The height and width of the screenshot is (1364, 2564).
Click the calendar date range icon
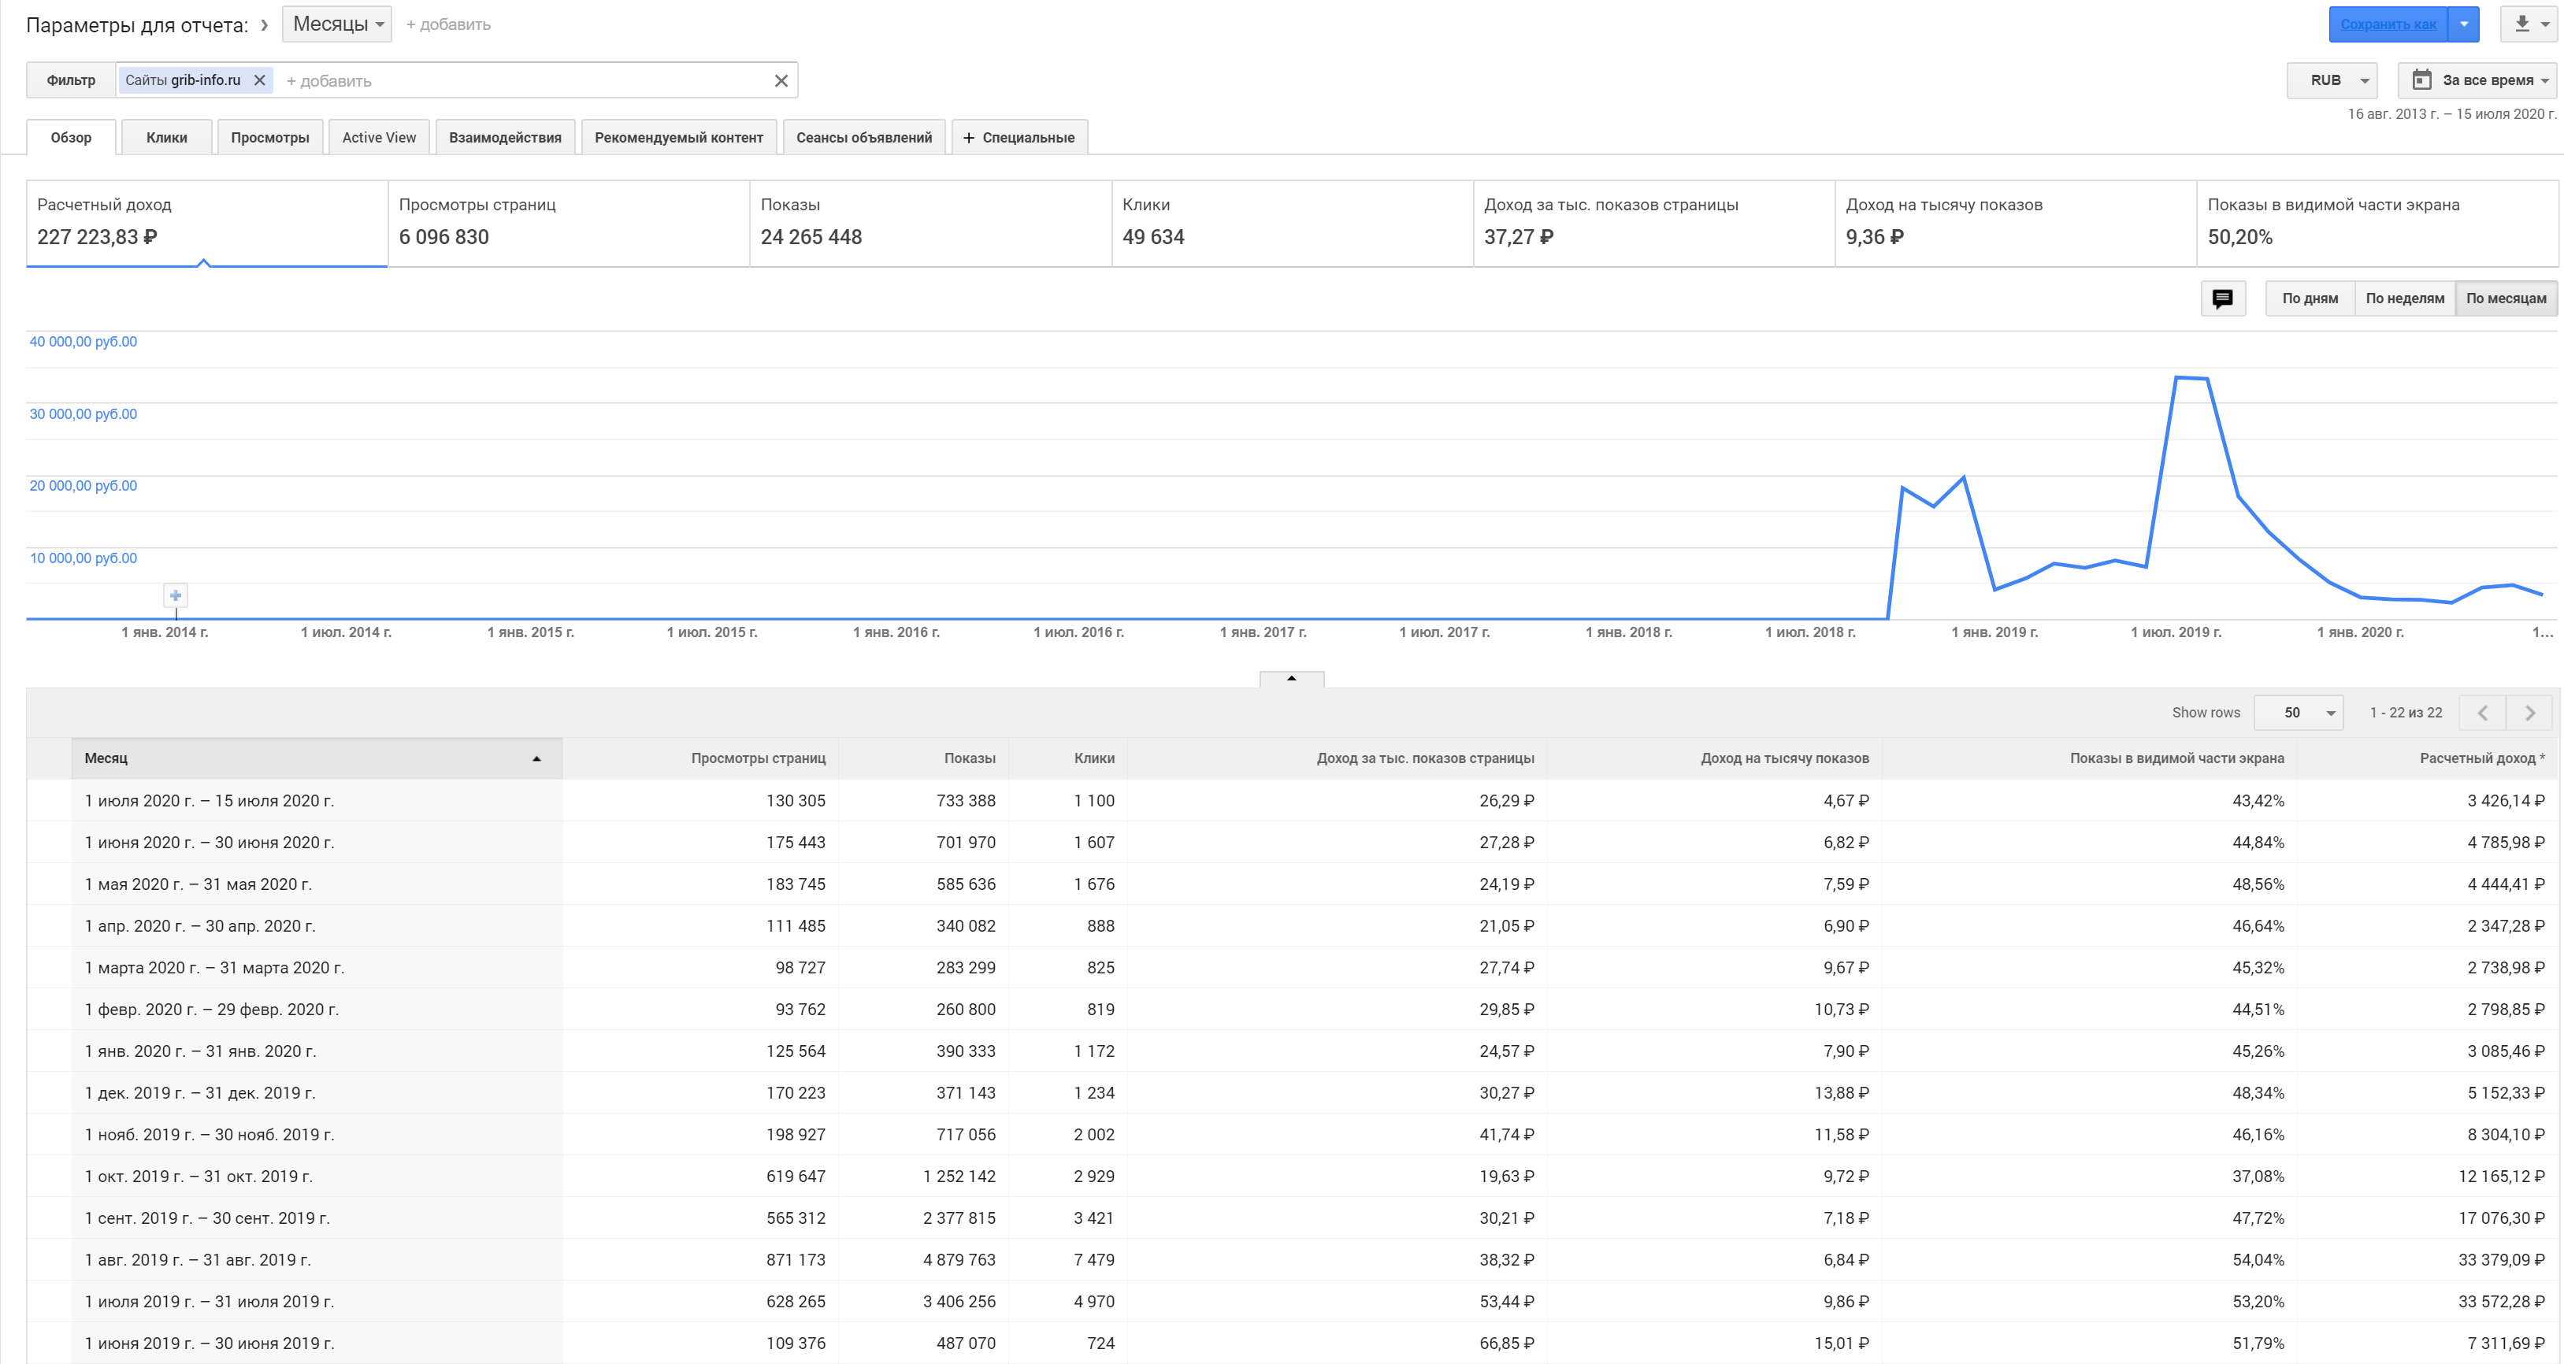(2421, 80)
